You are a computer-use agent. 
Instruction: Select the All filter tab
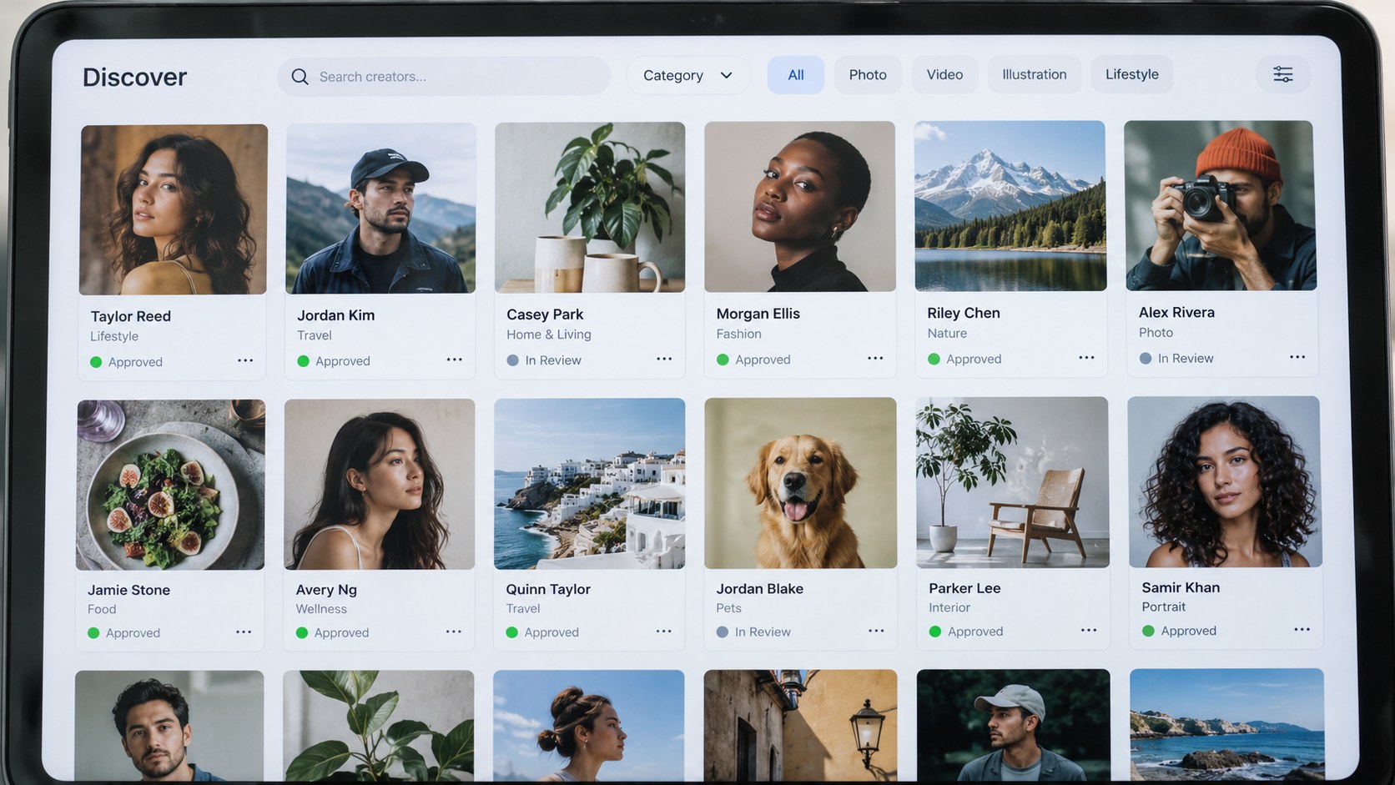(x=796, y=75)
